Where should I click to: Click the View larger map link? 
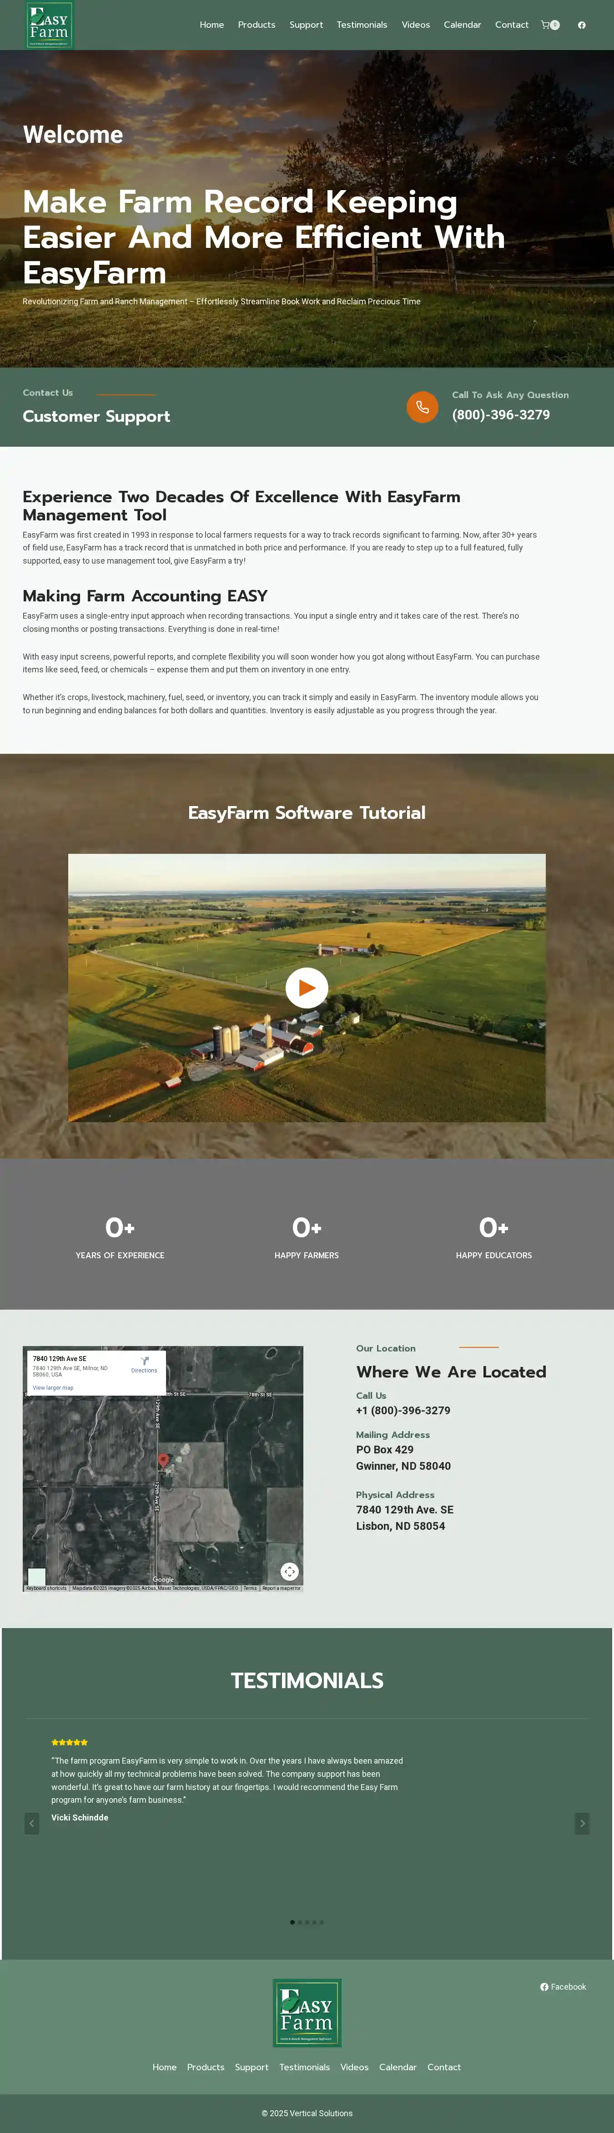click(53, 1388)
